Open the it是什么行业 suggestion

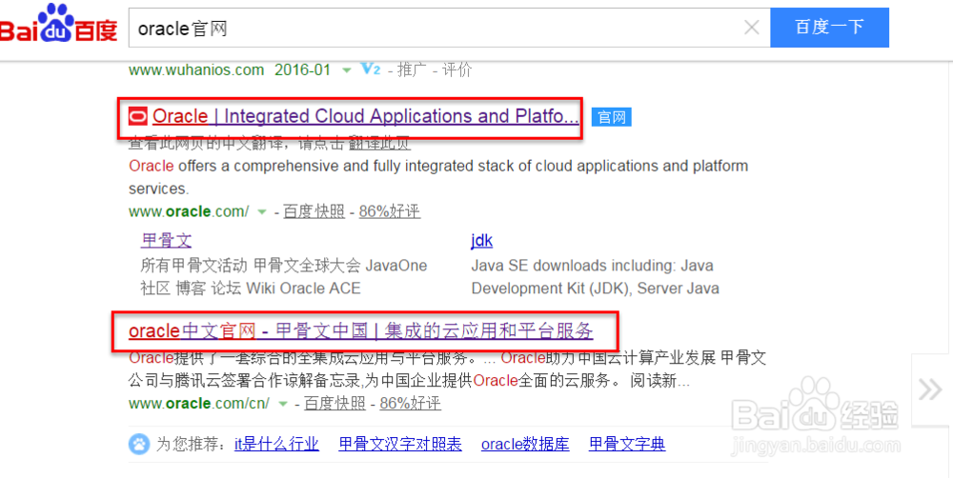[x=276, y=444]
